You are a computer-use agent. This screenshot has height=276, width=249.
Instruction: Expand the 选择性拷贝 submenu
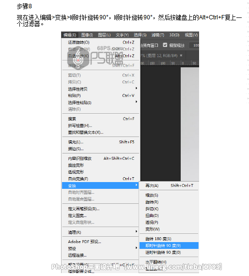point(101,89)
